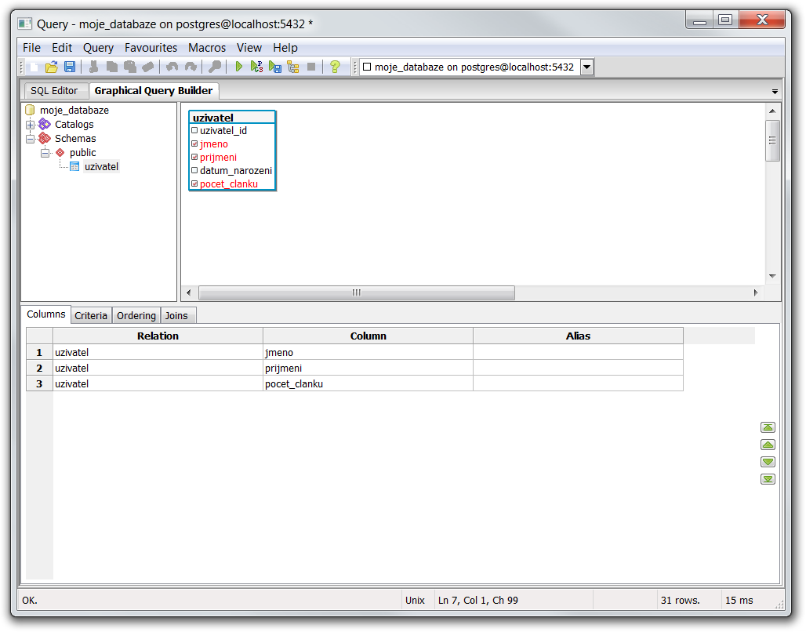Screen dimensions: 806x632
Task: Click the Execute pgScript toolbar icon
Action: [x=256, y=67]
